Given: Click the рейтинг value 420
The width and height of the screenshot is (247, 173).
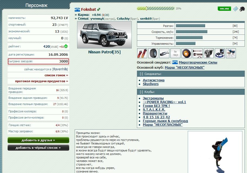Looking at the screenshot, I should (47, 46).
